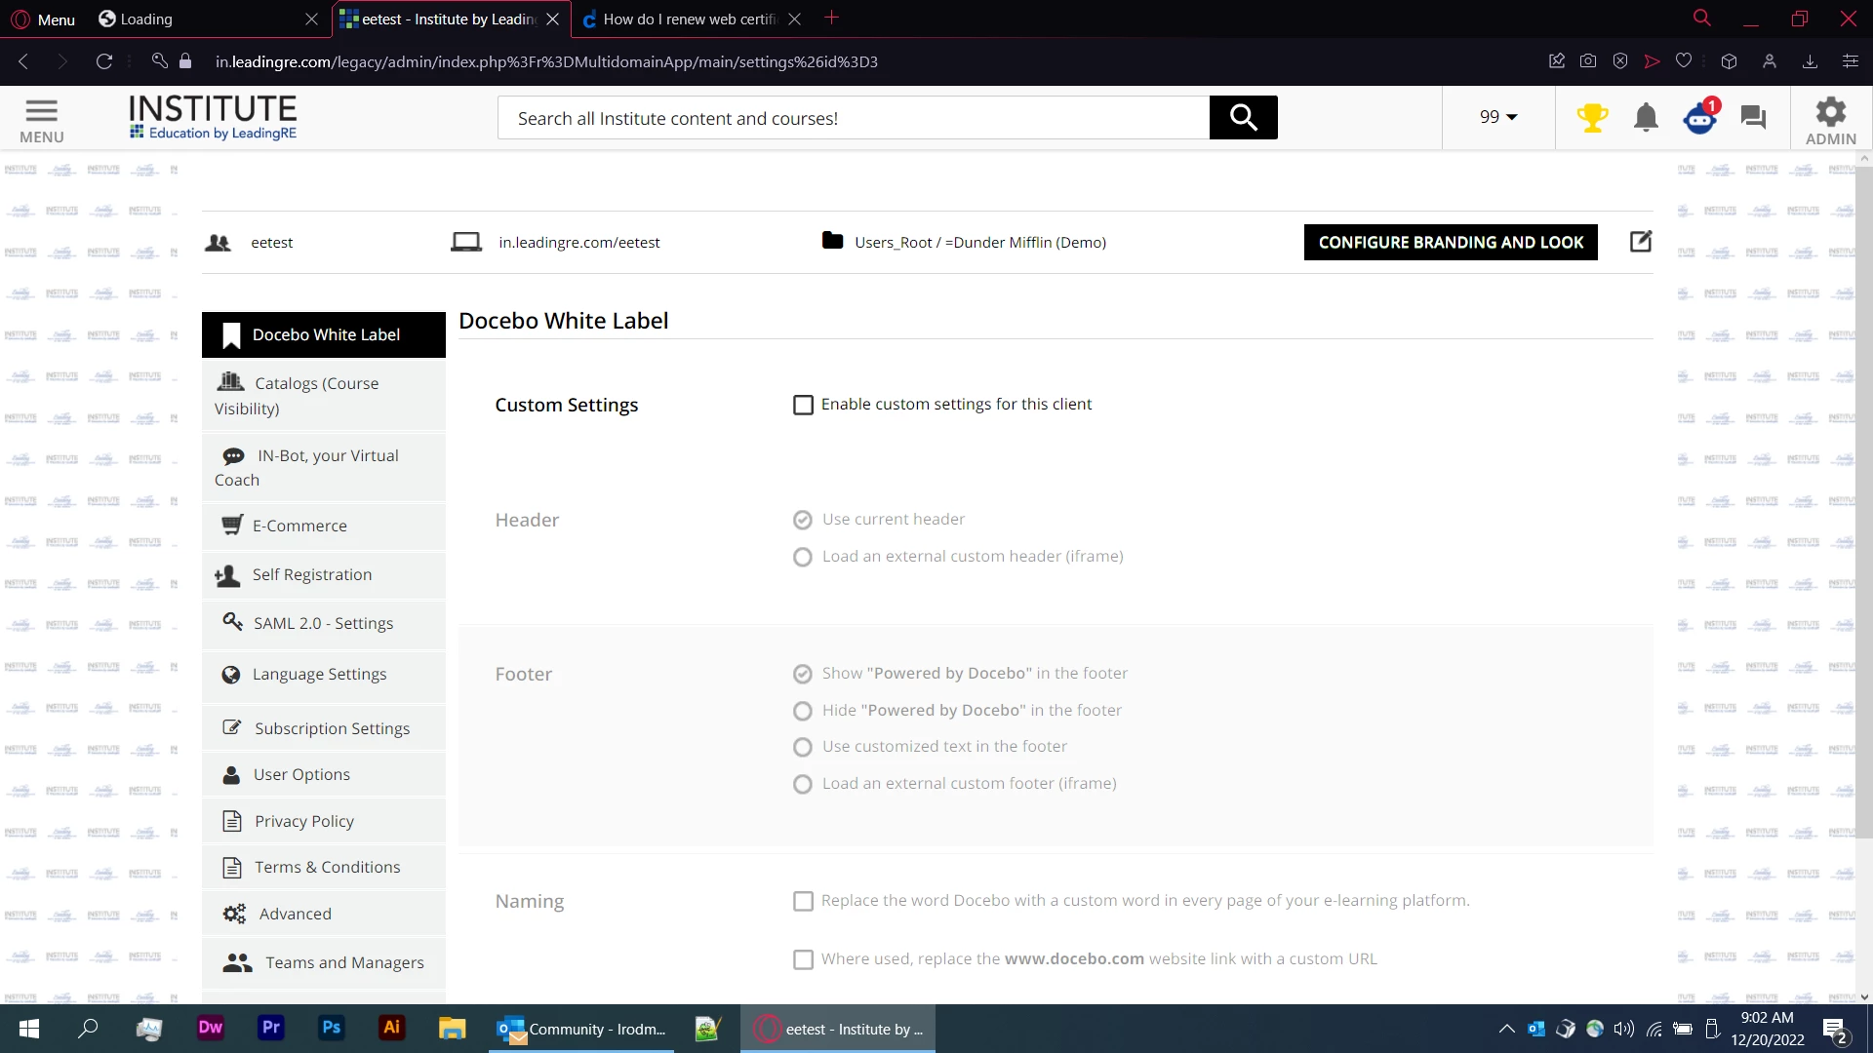Open the IN-Bot robot coach icon
This screenshot has height=1053, width=1873.
[1700, 118]
